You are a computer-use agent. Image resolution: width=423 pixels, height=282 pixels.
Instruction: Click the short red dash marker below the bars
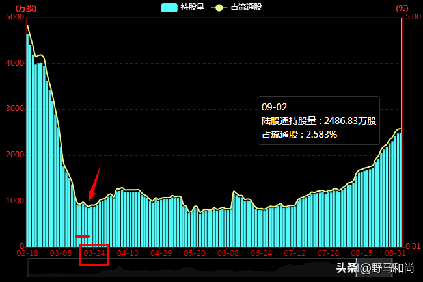(83, 237)
